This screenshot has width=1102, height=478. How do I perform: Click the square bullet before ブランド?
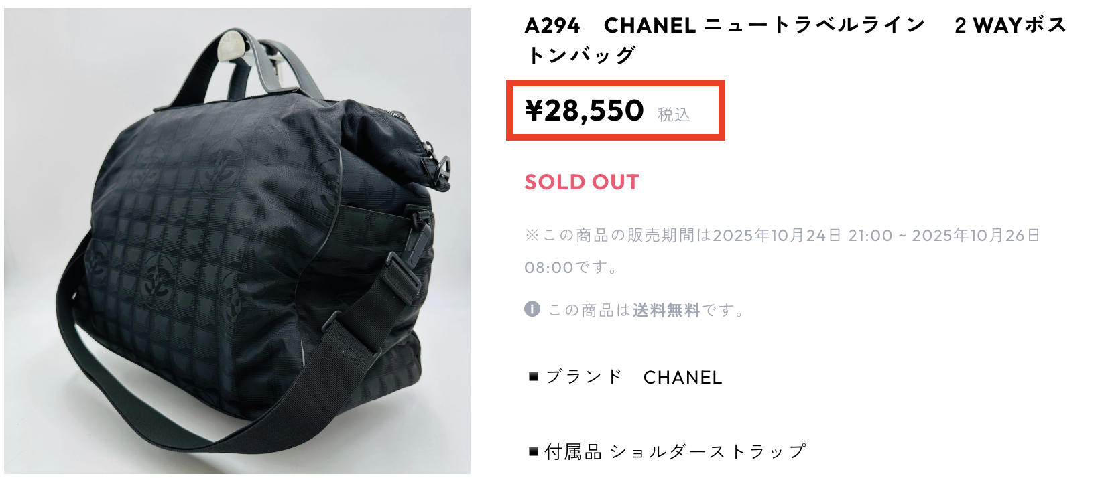[534, 377]
